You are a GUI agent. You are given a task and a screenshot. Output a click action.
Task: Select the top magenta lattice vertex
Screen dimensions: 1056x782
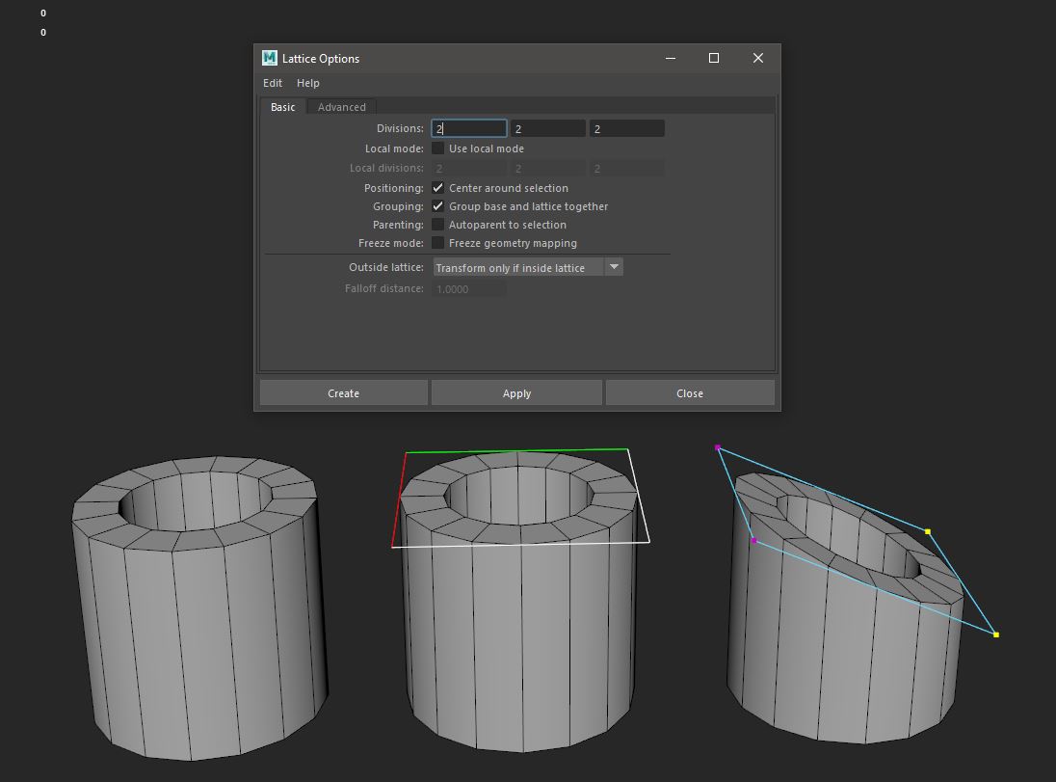pos(717,447)
